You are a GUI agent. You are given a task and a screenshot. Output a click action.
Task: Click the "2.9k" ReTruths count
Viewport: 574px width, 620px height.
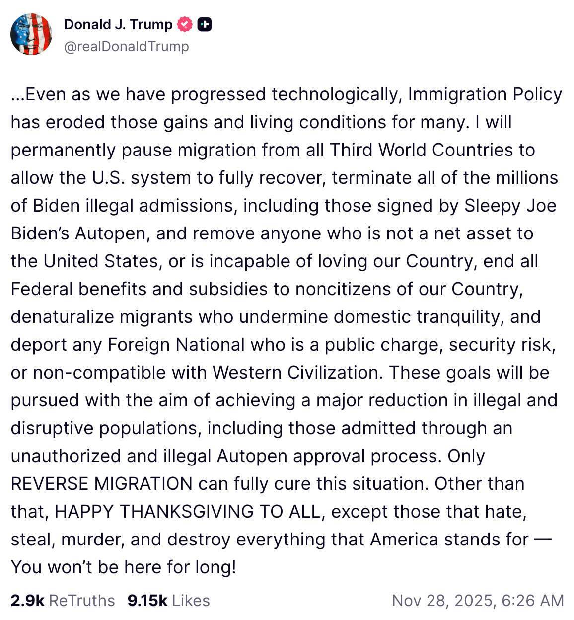27,600
